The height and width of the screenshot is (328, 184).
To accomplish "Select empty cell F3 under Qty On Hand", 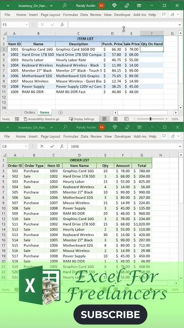I will (x=152, y=49).
